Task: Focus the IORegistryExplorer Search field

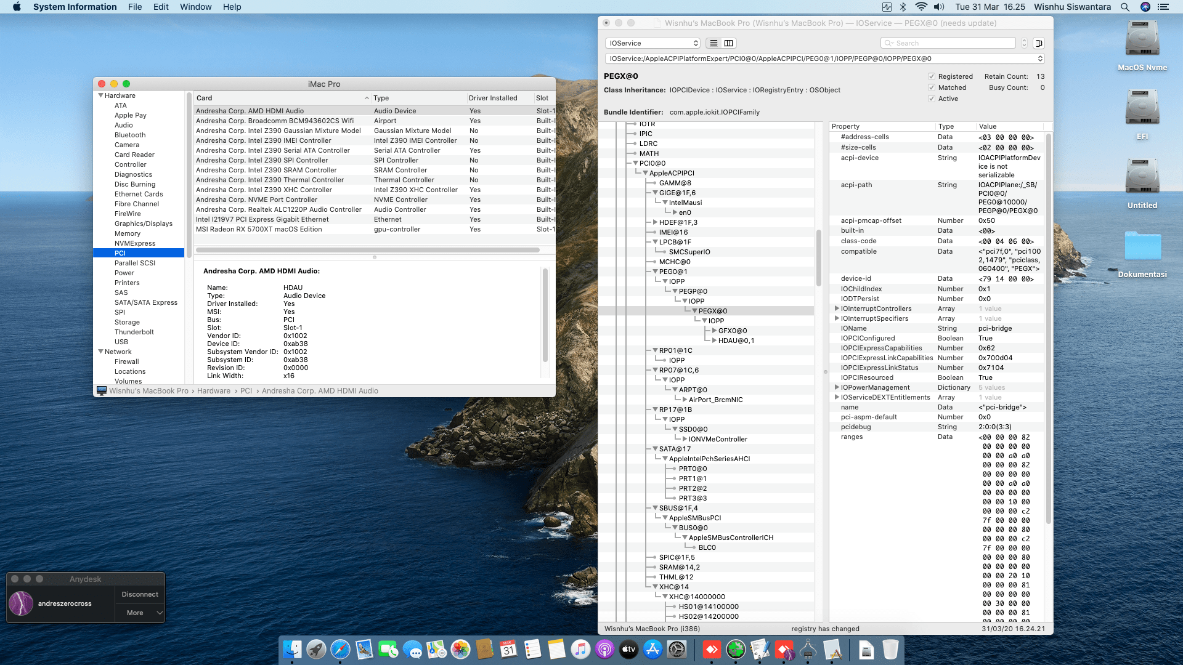Action: pyautogui.click(x=948, y=43)
